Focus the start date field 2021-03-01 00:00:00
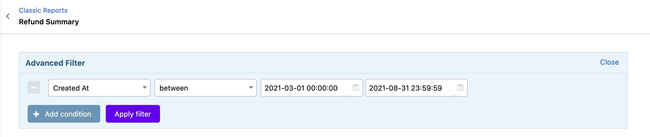This screenshot has width=650, height=137. pyautogui.click(x=305, y=88)
